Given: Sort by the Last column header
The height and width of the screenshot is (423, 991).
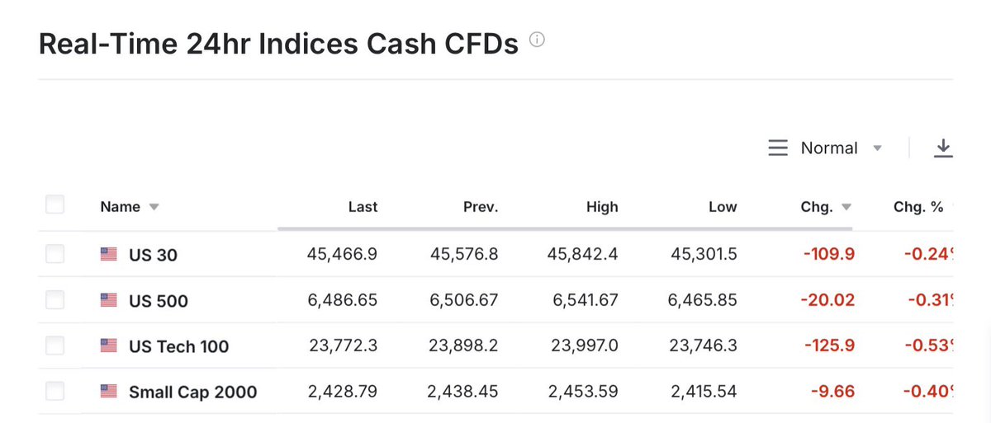Looking at the screenshot, I should coord(363,207).
